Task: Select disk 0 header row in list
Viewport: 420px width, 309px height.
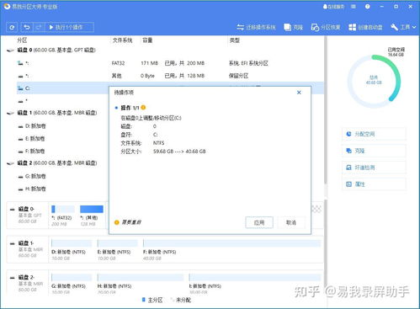Action: click(x=165, y=51)
